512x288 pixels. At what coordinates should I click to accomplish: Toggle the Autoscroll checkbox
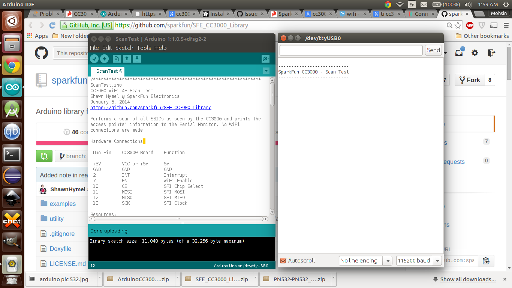tap(283, 261)
